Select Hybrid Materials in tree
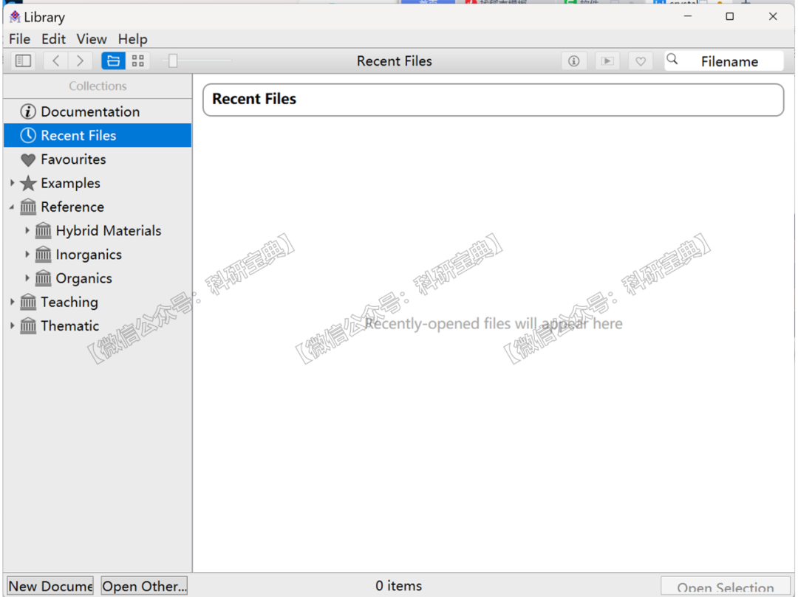The height and width of the screenshot is (597, 798). pos(98,231)
